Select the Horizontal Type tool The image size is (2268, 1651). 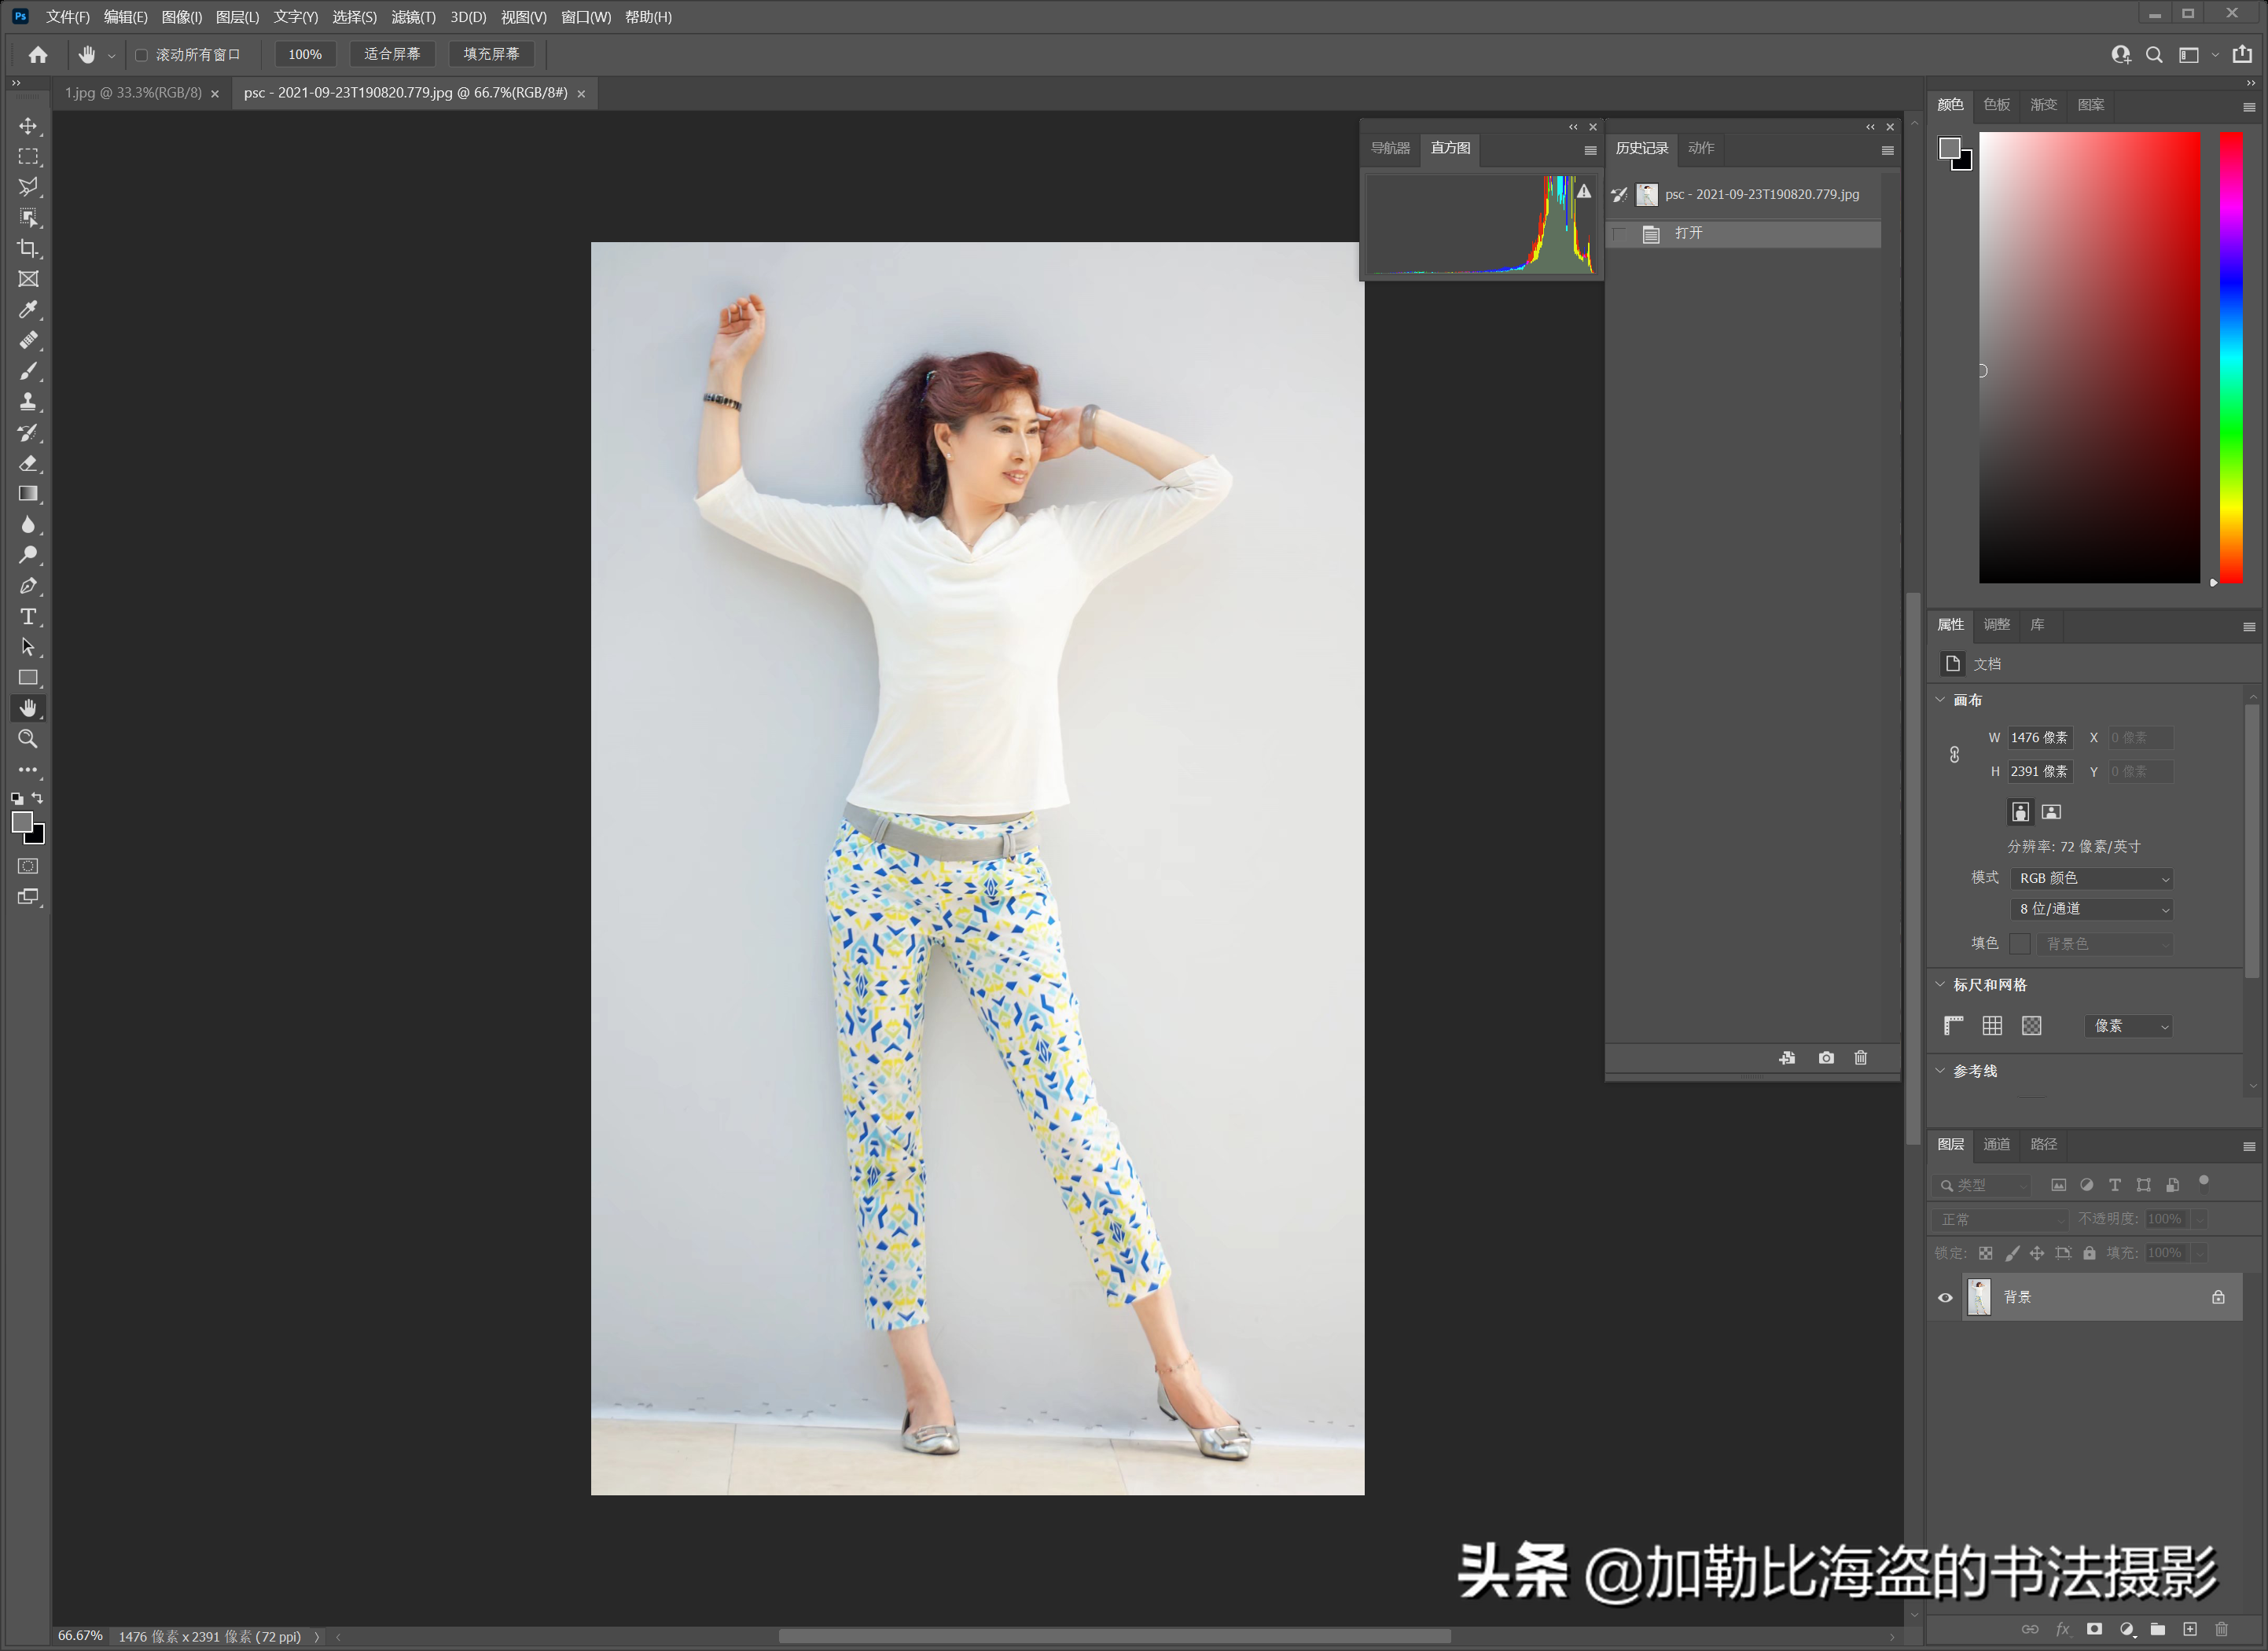(28, 617)
